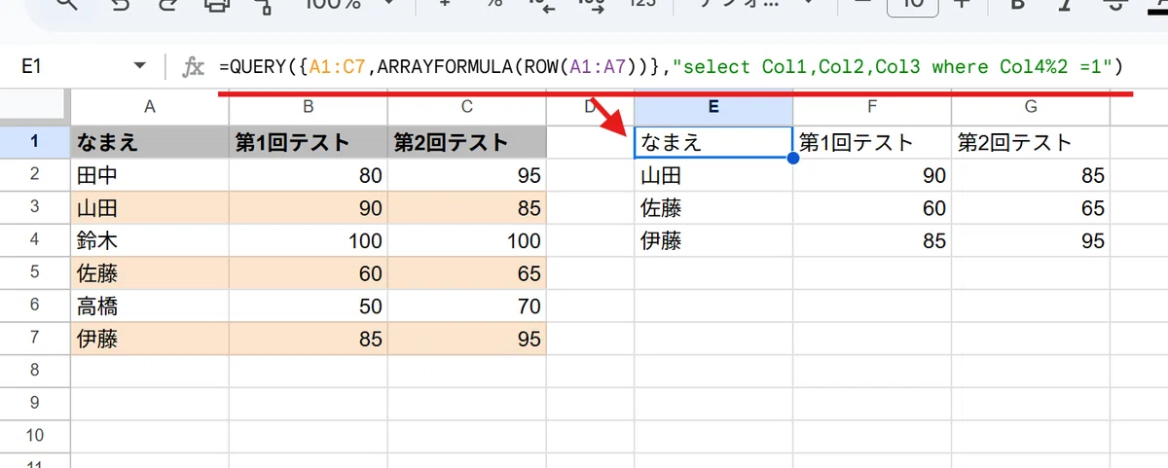Click cell G2 showing 85
The width and height of the screenshot is (1168, 468).
click(x=1031, y=175)
